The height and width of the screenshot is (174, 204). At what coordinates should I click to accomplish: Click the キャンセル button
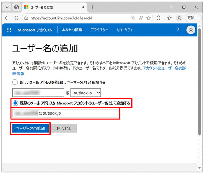(63, 128)
